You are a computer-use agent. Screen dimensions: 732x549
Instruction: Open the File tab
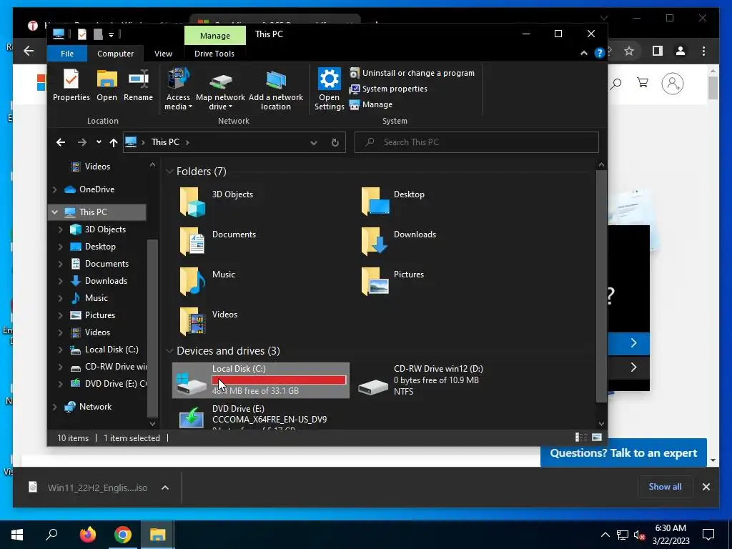[67, 54]
